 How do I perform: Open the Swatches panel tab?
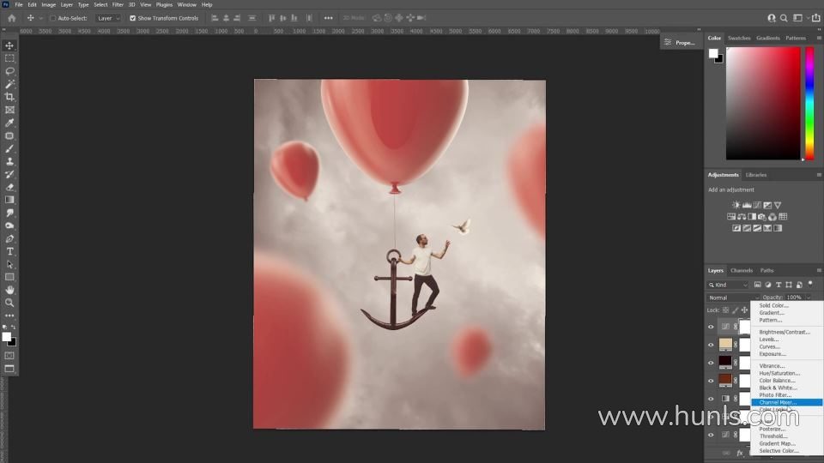point(739,38)
